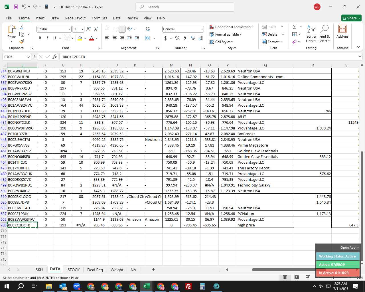
Task: Add a new sheet with plus button
Action: [x=153, y=270]
